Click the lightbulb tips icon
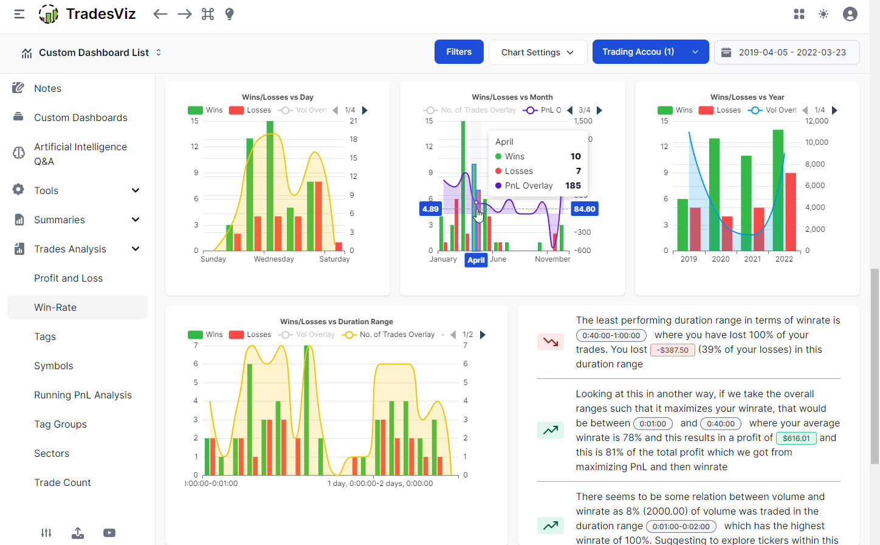Image resolution: width=880 pixels, height=545 pixels. pos(229,13)
